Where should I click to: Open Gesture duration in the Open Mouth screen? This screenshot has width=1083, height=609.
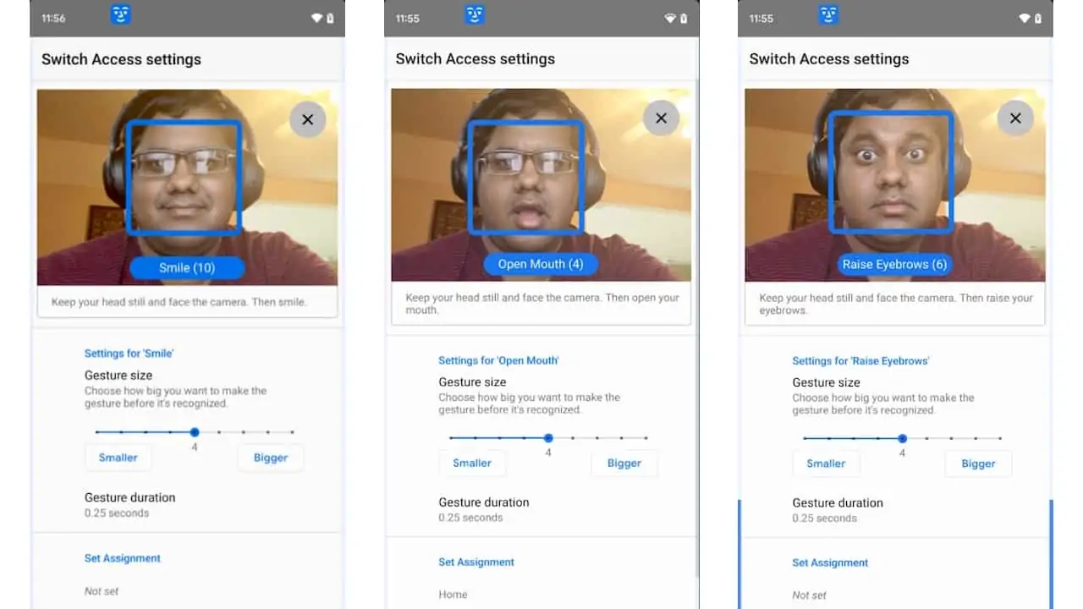pyautogui.click(x=541, y=509)
